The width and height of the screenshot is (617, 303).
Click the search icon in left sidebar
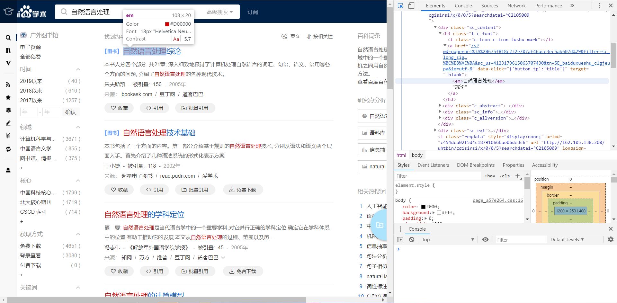coord(8,38)
